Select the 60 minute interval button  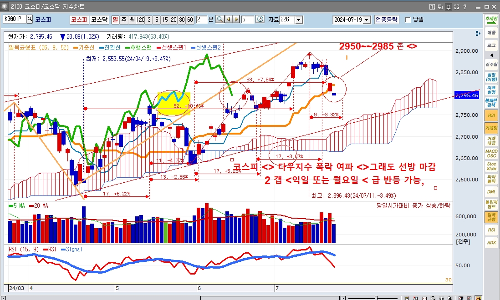coord(190,20)
